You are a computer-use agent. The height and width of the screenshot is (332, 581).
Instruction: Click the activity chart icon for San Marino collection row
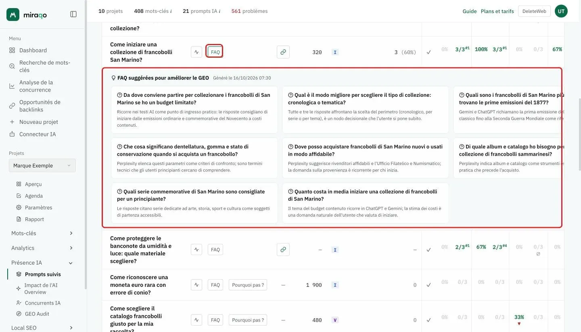coord(196,52)
